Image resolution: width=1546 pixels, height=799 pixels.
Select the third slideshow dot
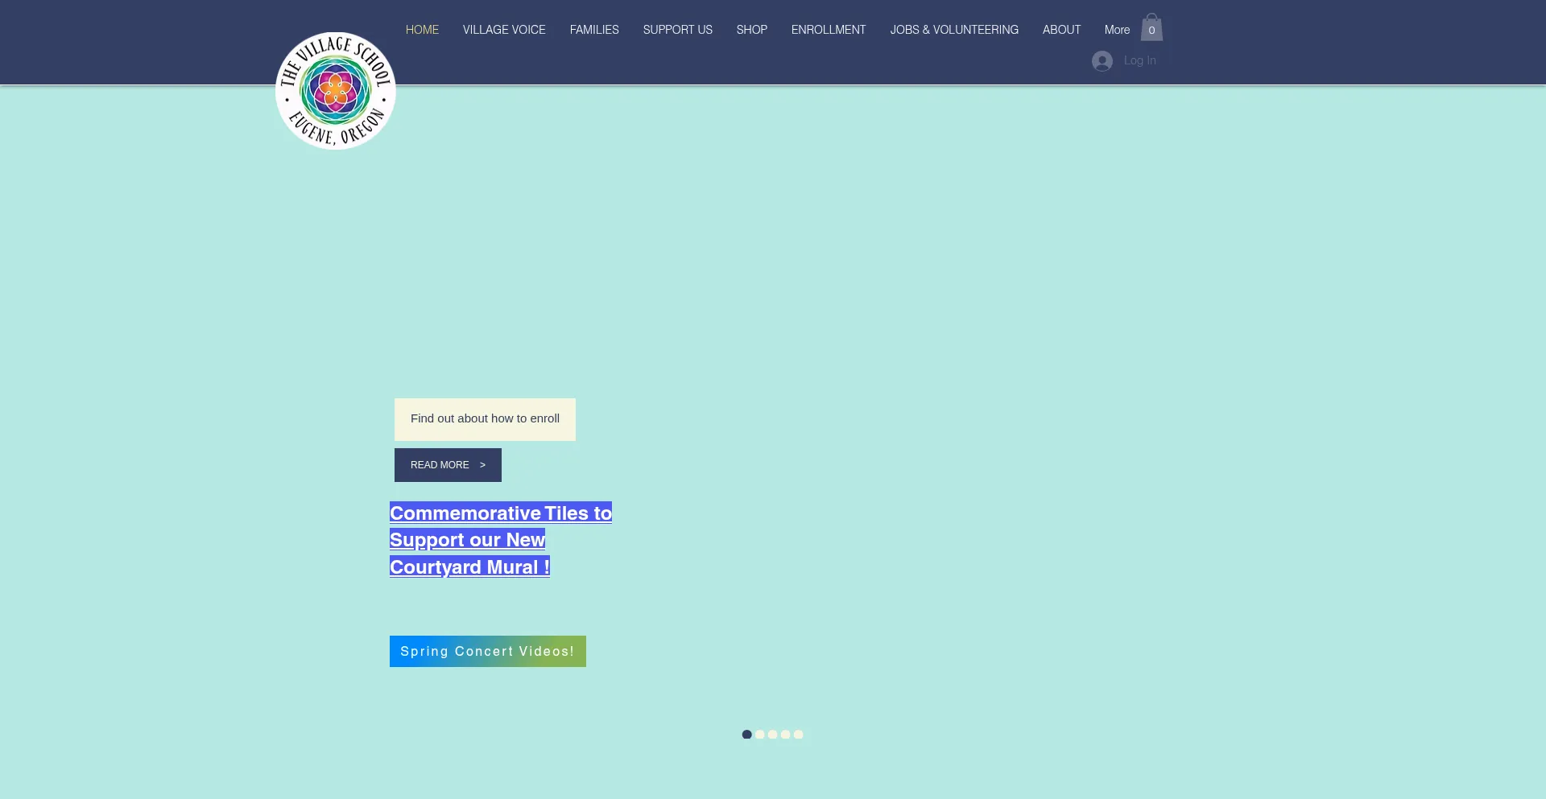tap(773, 734)
